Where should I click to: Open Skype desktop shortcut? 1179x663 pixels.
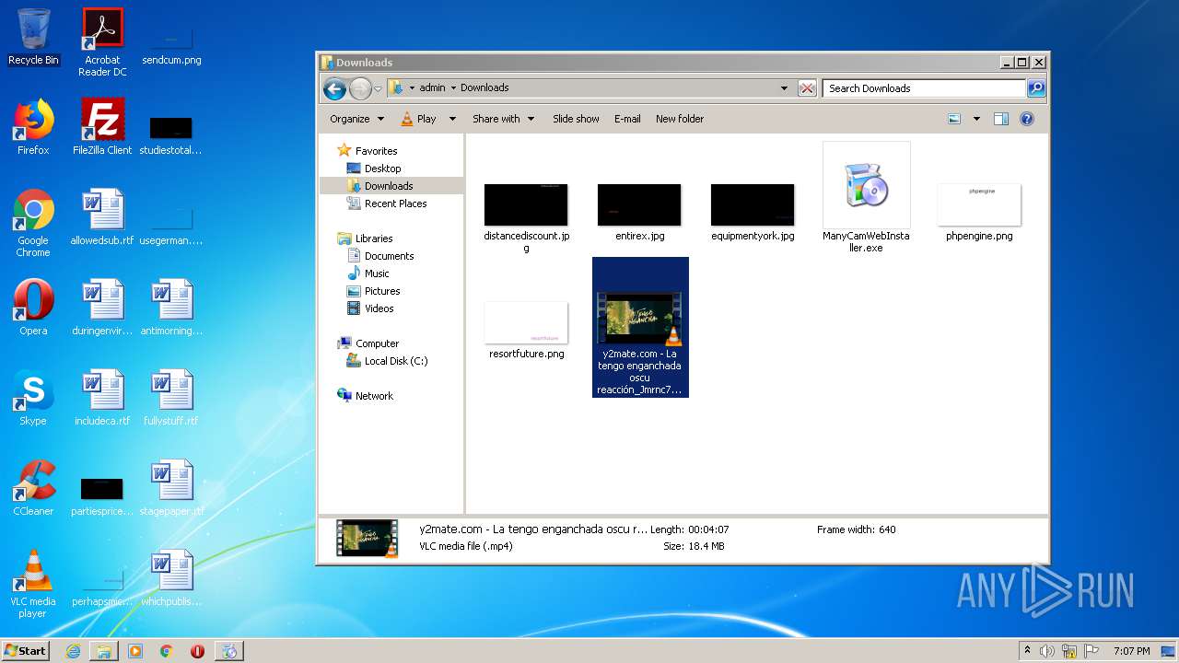click(33, 398)
